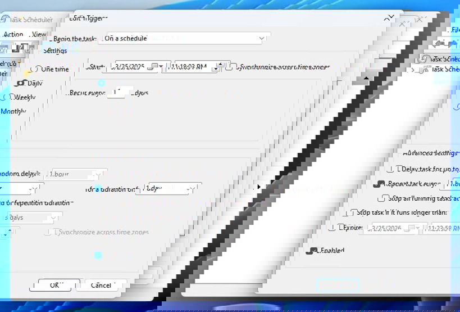
Task: Open the dropdown showing 3 days
Action: pos(31,218)
